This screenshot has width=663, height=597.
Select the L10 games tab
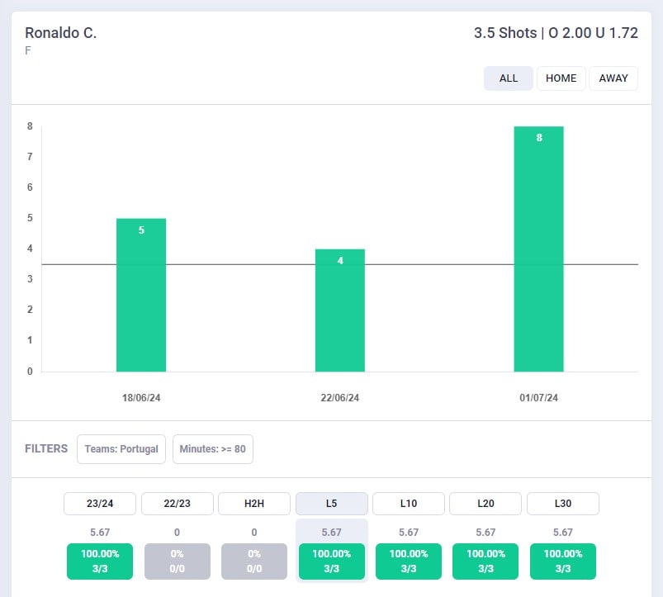(409, 504)
